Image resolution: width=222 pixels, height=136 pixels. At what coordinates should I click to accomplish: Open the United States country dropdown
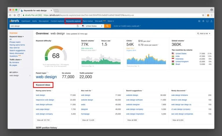(92, 26)
